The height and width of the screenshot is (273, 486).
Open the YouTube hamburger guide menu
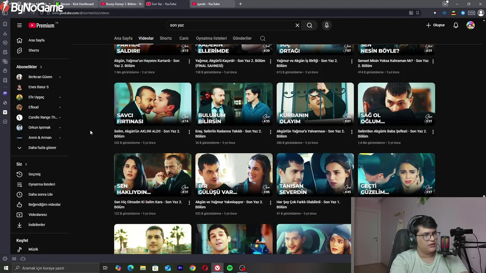(x=19, y=25)
